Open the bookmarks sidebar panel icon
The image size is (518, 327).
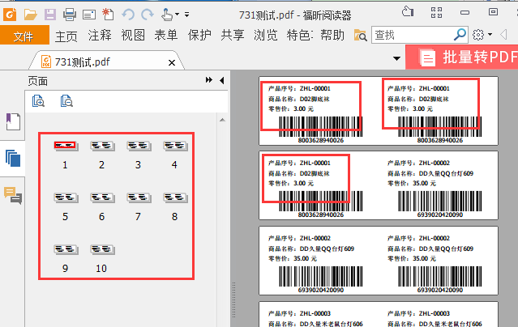point(12,121)
